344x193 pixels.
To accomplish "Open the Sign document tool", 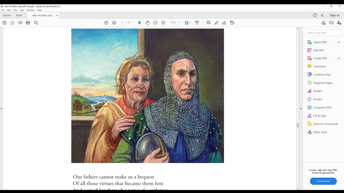I will [x=224, y=23].
